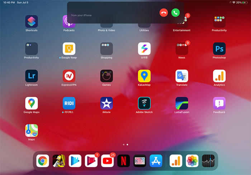Tap the 10:40 PM clock in the status bar
This screenshot has height=175, width=251.
[x=9, y=3]
